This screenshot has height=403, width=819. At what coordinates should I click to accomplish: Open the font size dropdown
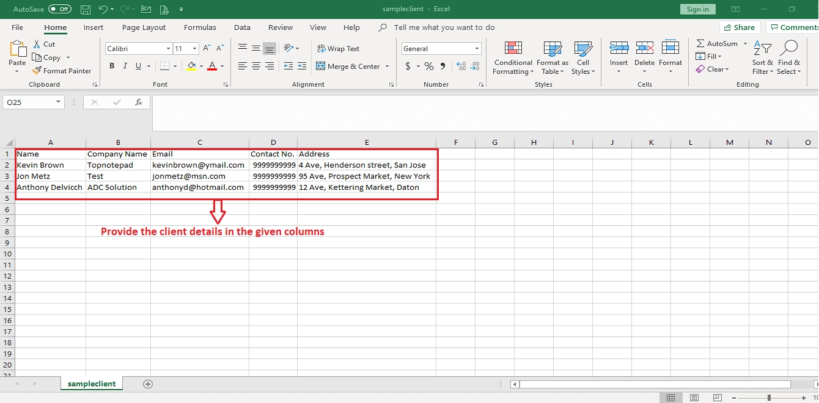pyautogui.click(x=195, y=48)
